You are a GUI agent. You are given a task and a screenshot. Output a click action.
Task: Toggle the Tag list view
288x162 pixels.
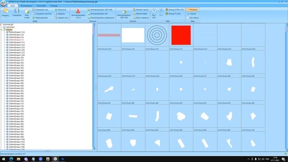(191, 14)
